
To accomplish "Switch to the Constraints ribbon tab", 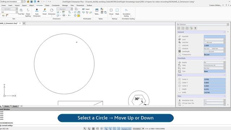I will (56, 5).
